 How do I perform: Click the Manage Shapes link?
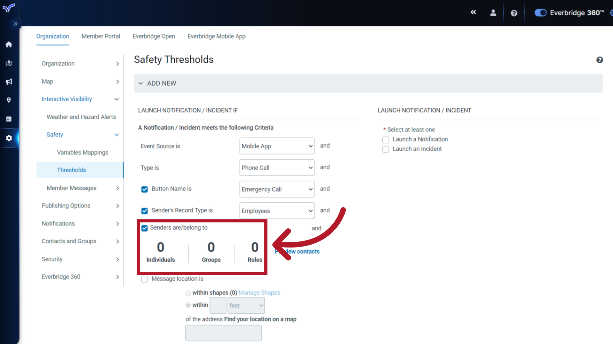tap(259, 293)
